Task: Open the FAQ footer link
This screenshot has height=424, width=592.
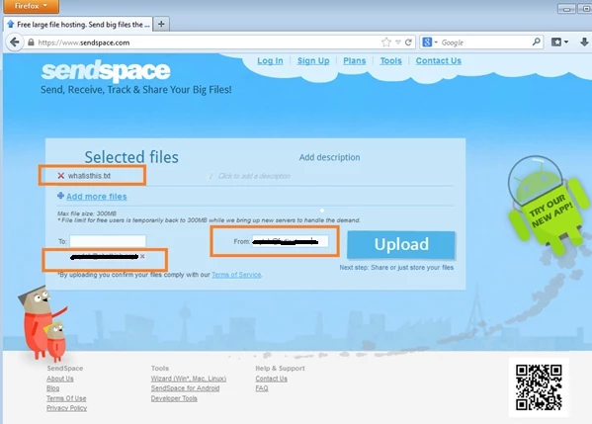Action: pos(262,388)
